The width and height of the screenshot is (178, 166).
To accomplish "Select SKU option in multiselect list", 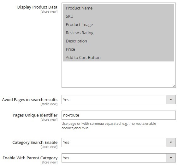I will click(118, 16).
